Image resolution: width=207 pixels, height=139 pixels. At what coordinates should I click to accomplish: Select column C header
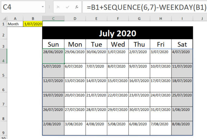pyautogui.click(x=53, y=19)
